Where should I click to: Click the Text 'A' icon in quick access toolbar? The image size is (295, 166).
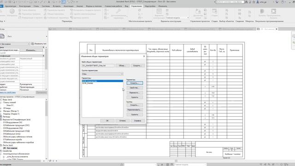(x=49, y=2)
